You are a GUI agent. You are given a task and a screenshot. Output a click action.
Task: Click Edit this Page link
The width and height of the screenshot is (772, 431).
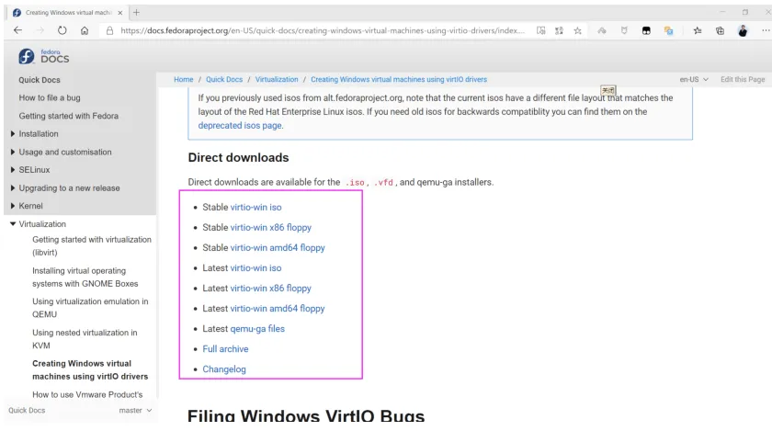click(x=743, y=79)
